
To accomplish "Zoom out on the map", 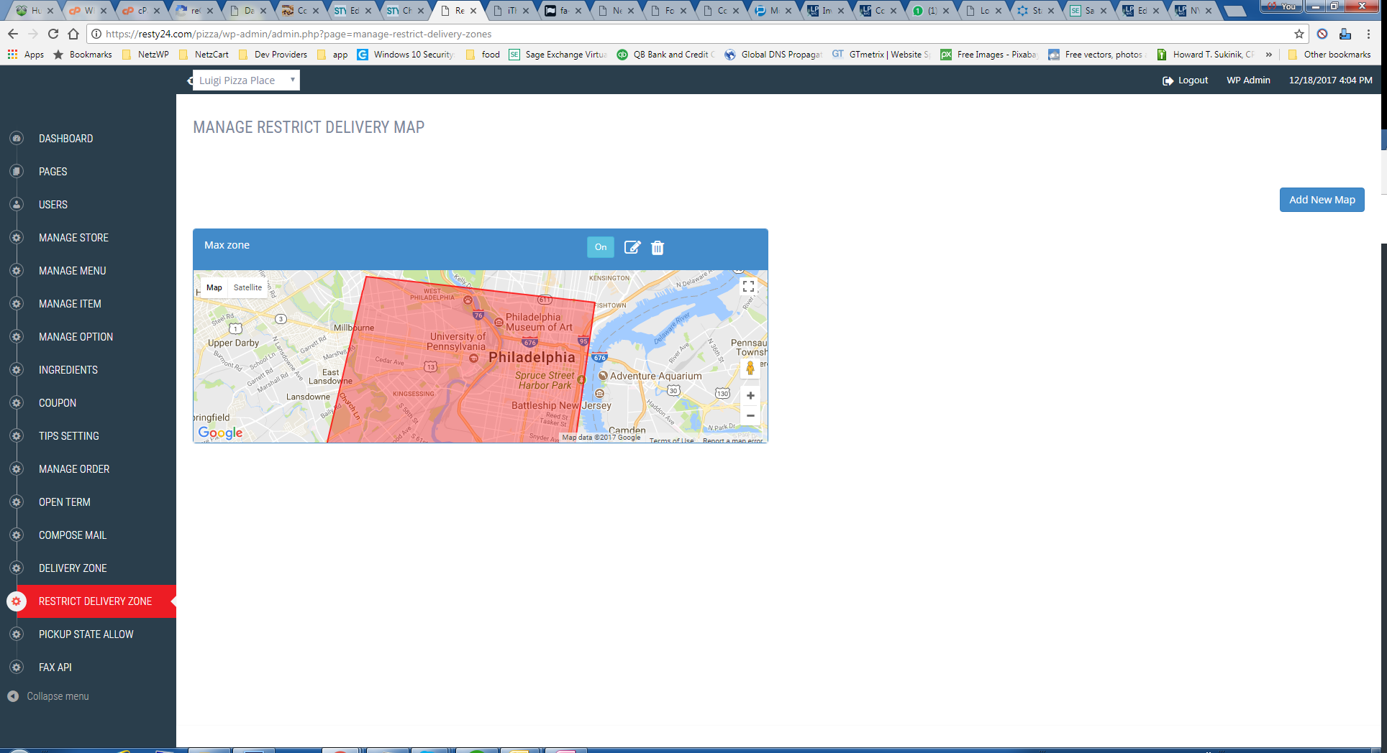I will pyautogui.click(x=750, y=415).
